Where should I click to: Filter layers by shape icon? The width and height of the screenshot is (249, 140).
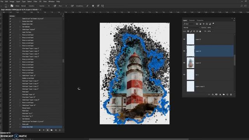tap(207, 24)
